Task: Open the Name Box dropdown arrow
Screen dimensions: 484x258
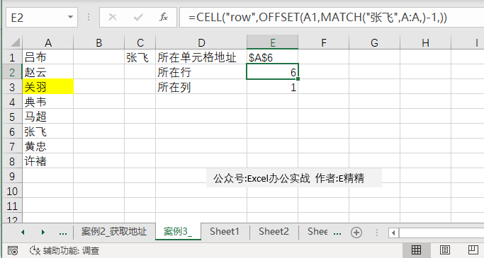Action: point(70,17)
